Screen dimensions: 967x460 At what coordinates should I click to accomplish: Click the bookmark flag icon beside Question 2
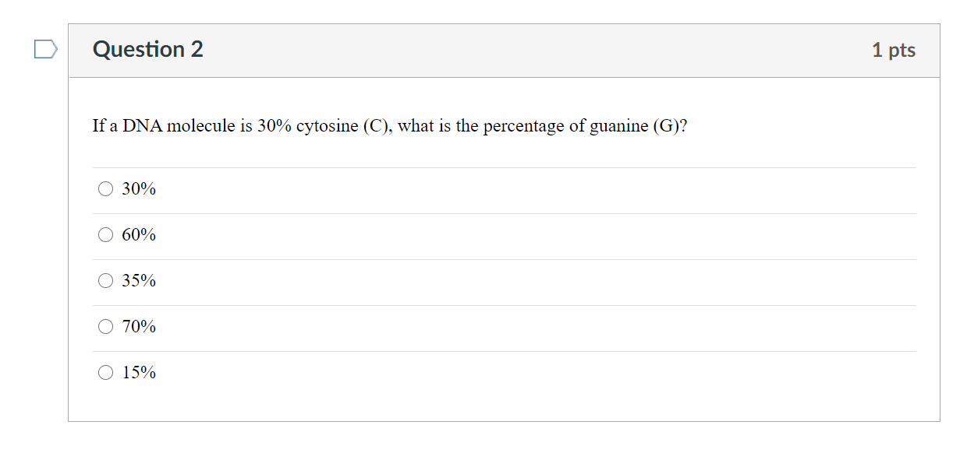coord(44,49)
